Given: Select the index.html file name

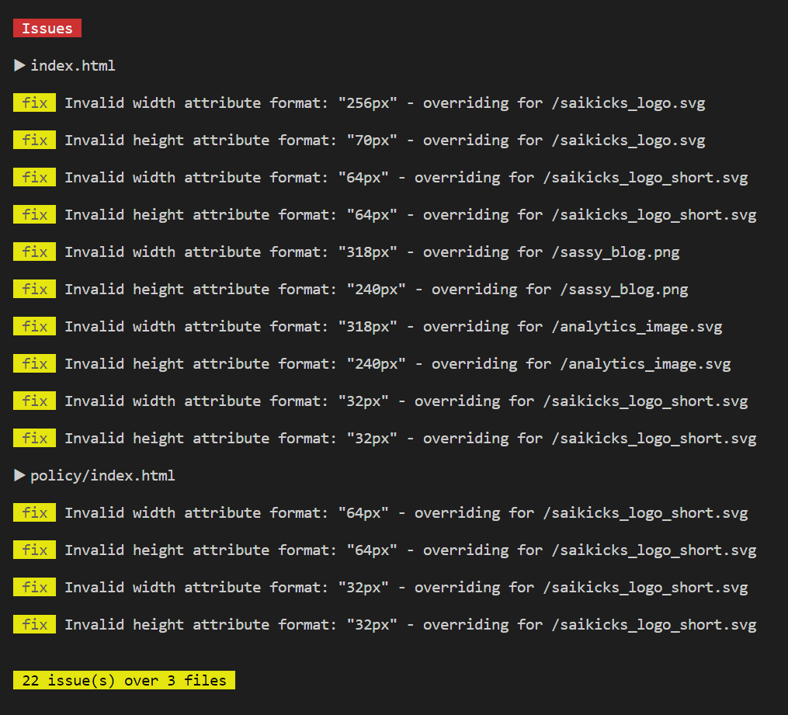Looking at the screenshot, I should pyautogui.click(x=73, y=66).
